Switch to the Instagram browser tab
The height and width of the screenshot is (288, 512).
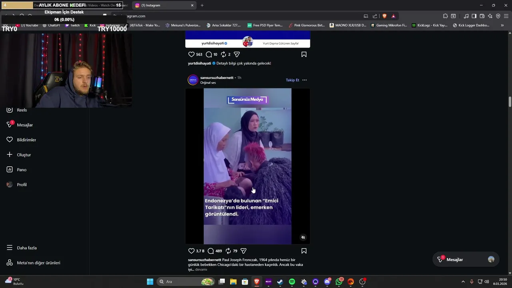[x=164, y=5]
